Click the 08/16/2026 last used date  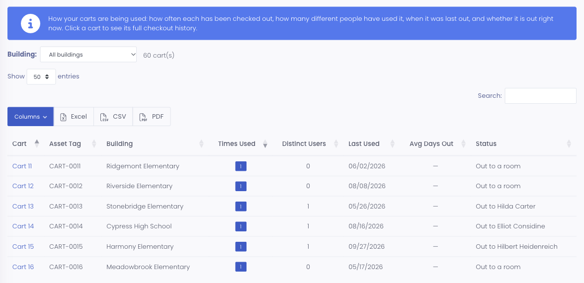[366, 226]
